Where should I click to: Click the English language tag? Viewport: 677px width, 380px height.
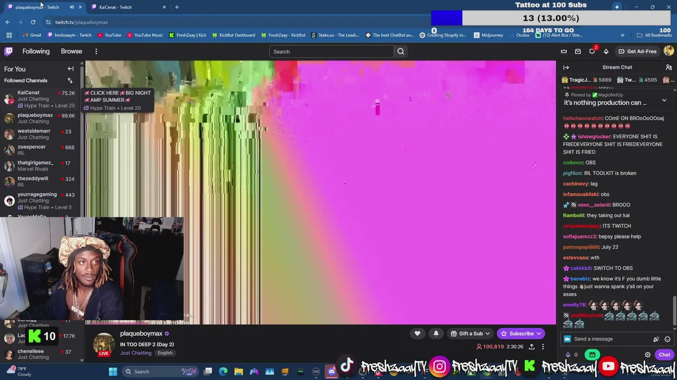(165, 353)
